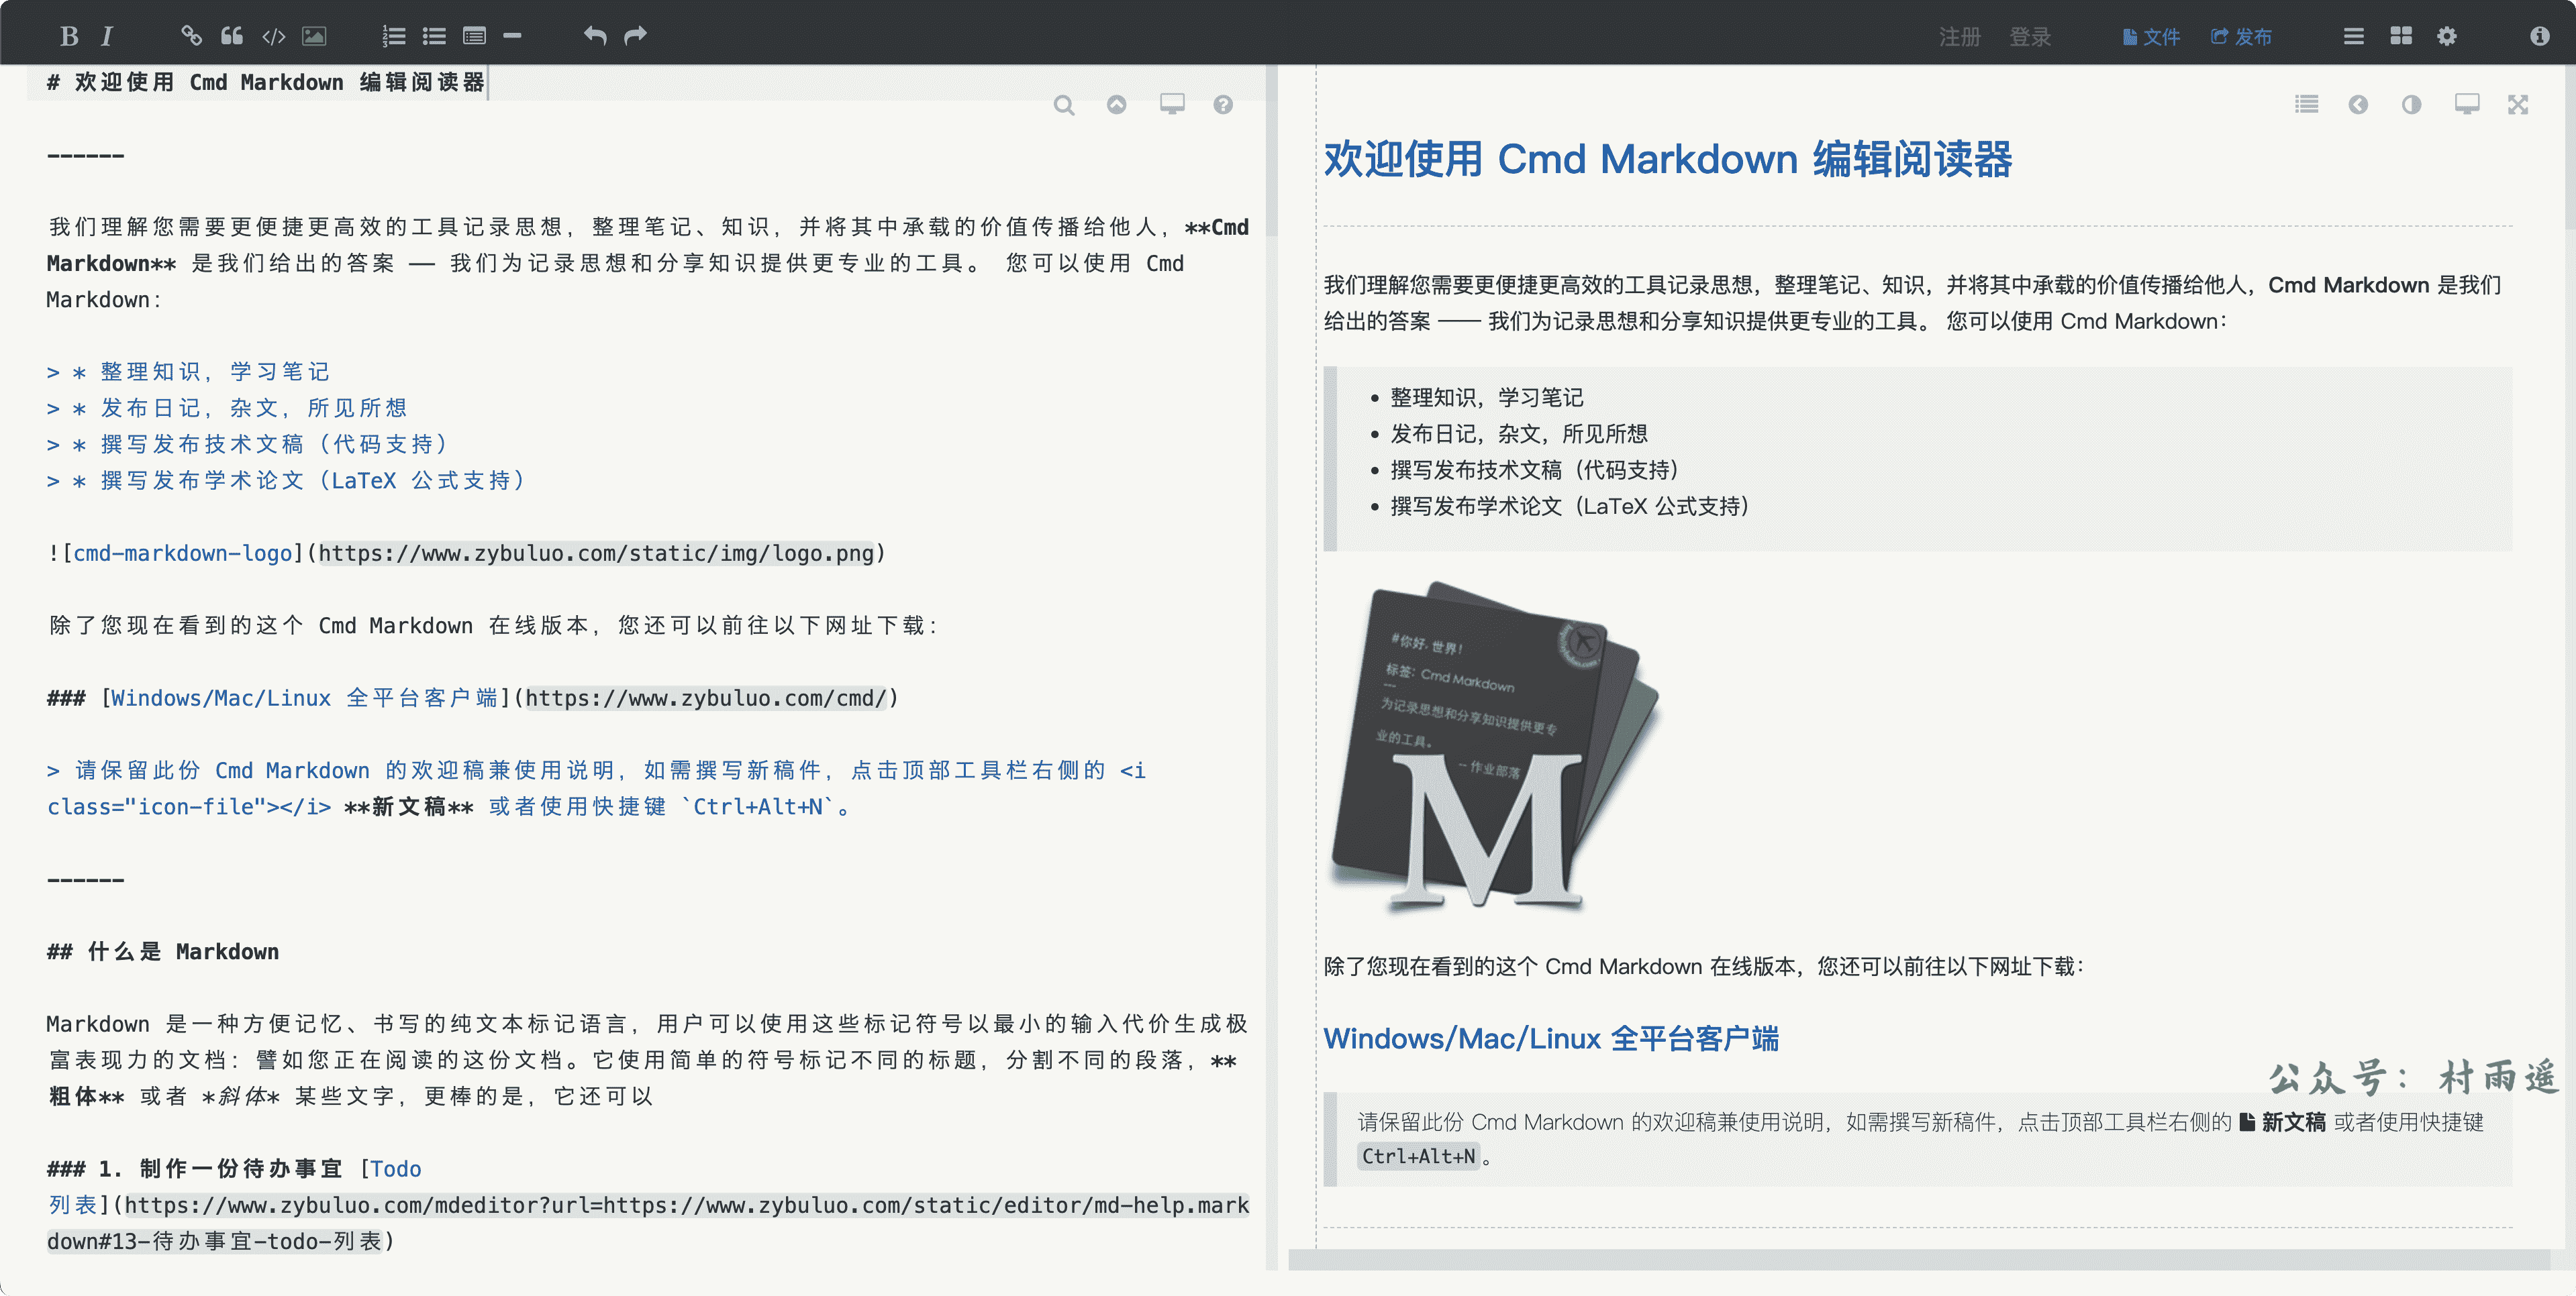Redo the last undone edit
This screenshot has width=2576, height=1296.
(x=636, y=37)
